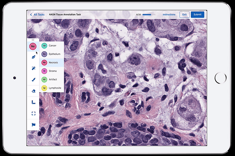235x156 pixels.
Task: Open the Ne tissue class selector
Action: click(x=33, y=46)
